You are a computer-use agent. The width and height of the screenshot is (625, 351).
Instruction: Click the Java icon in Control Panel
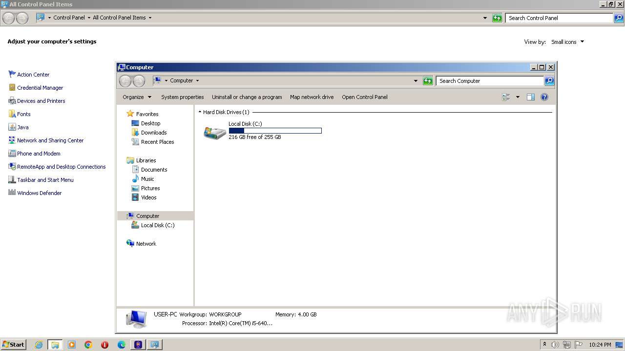pos(12,127)
